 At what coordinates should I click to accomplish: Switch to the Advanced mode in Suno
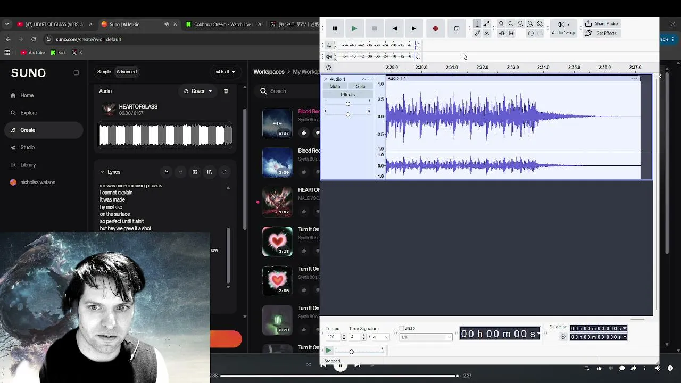click(127, 72)
